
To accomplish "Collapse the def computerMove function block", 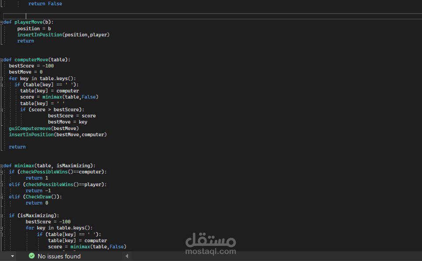I will 1,60.
